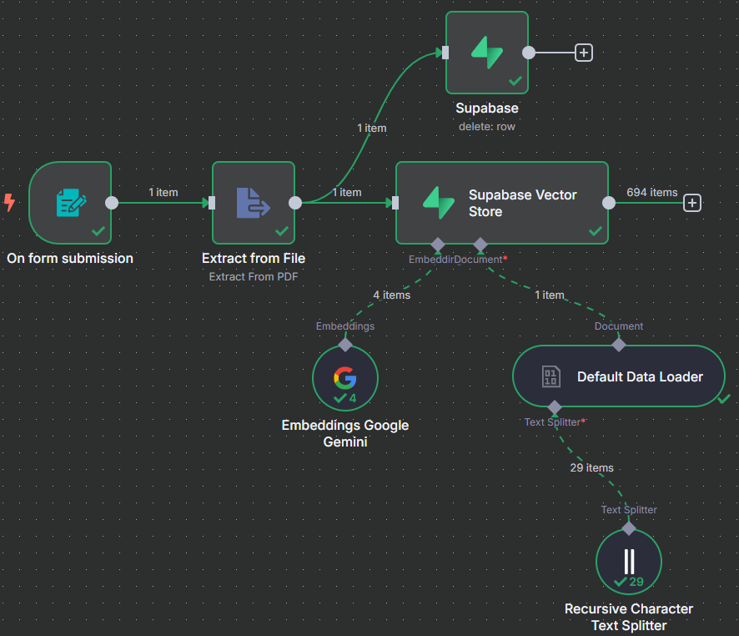Click the Embeddings Google Gemini output diamond

pos(345,345)
